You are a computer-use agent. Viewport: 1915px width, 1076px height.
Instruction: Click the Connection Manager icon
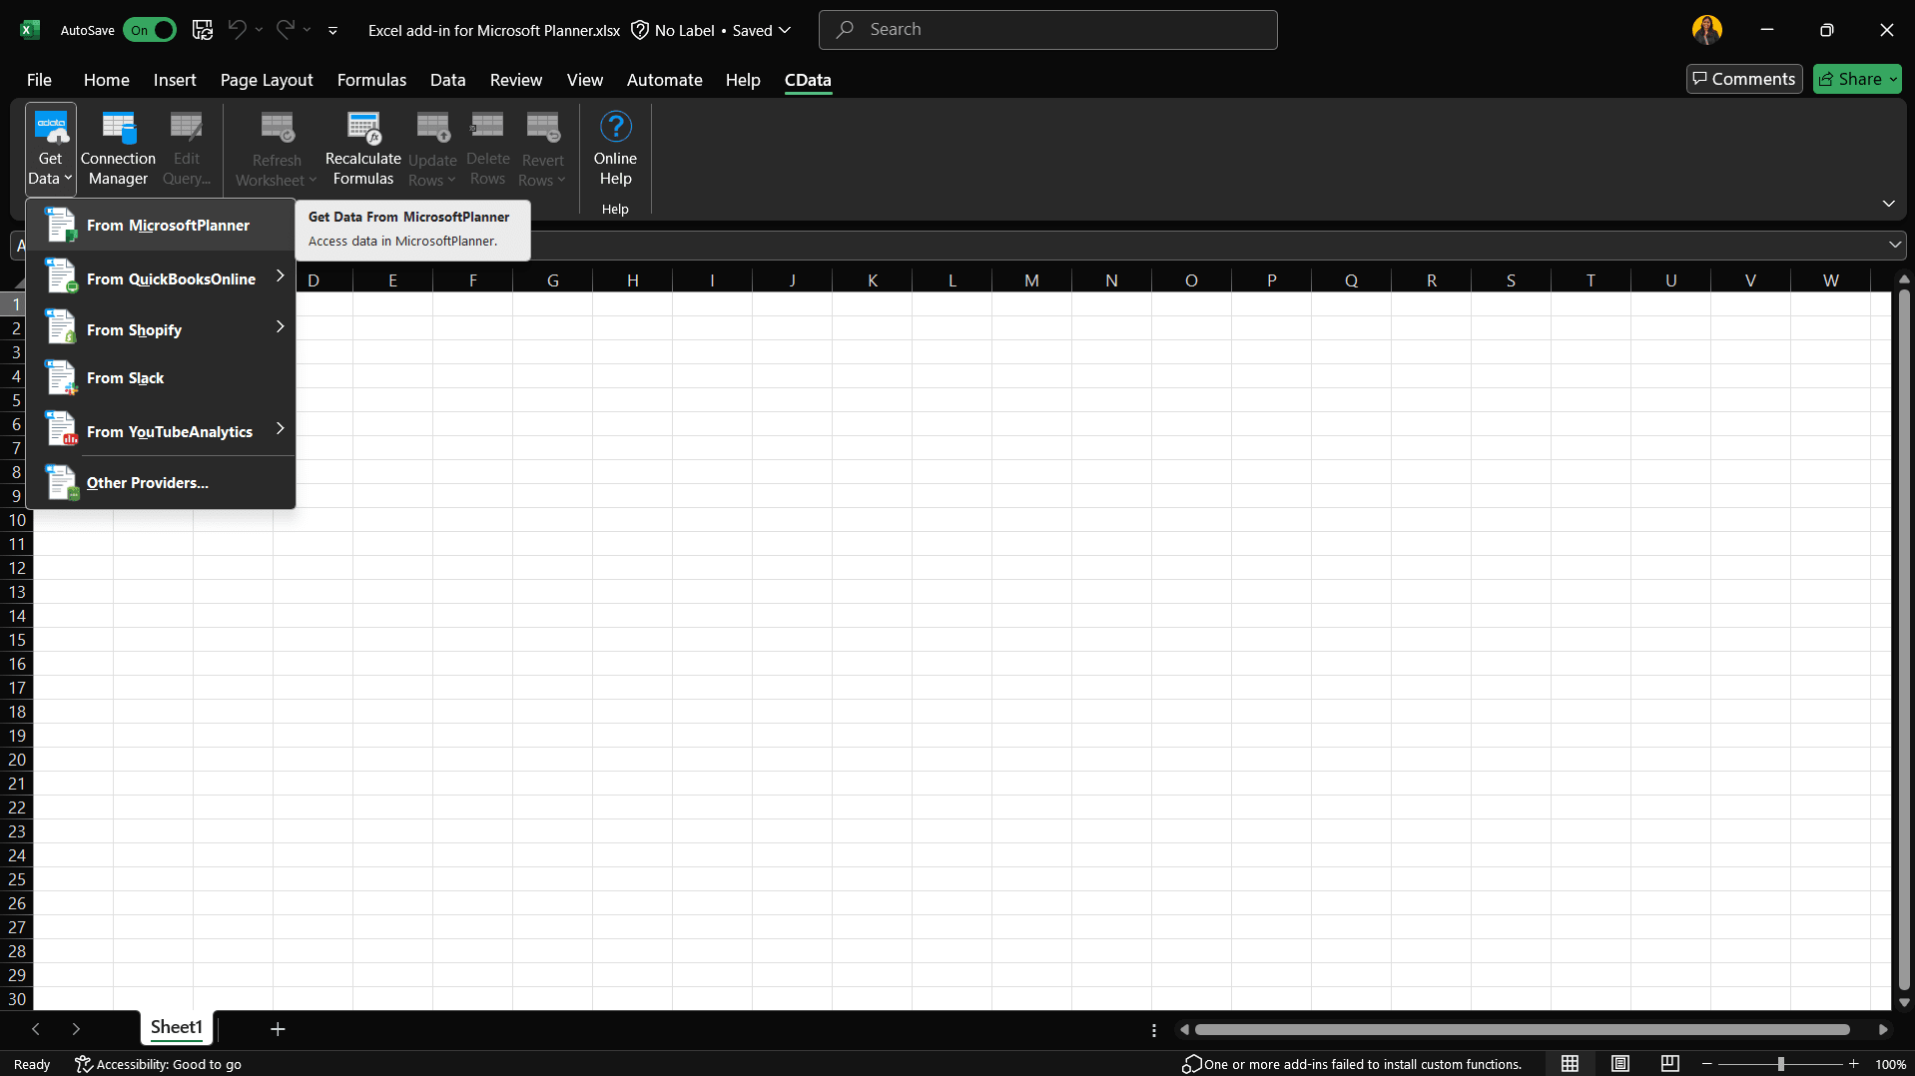click(118, 128)
